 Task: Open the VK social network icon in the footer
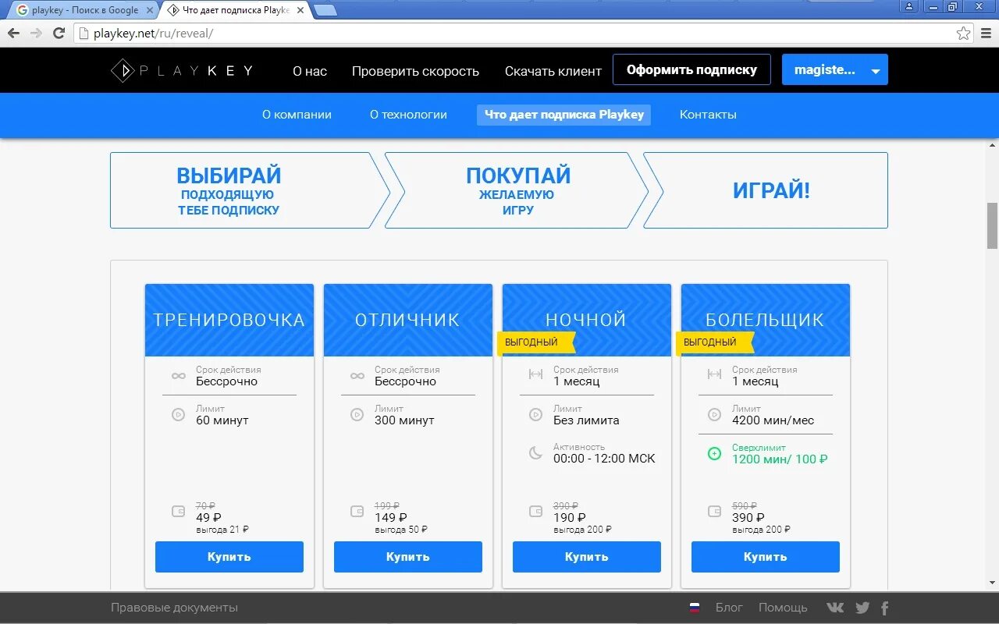pyautogui.click(x=835, y=608)
